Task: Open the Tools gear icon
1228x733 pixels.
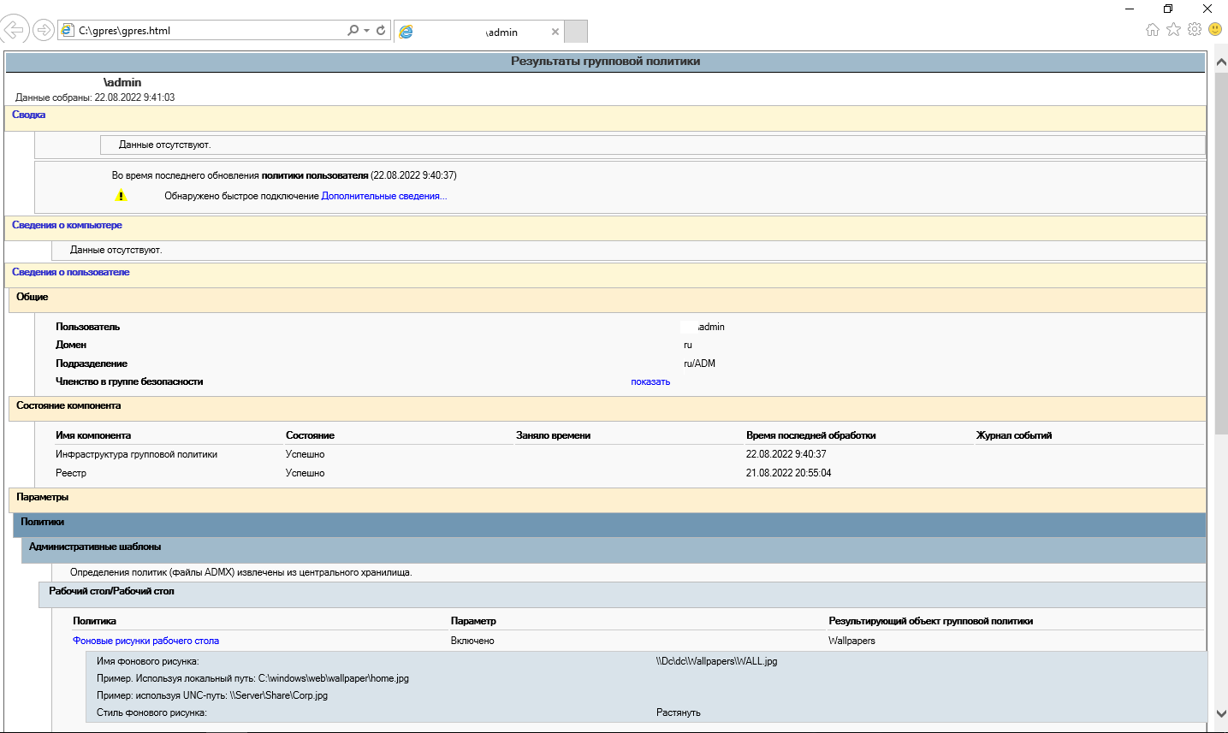Action: click(1195, 29)
